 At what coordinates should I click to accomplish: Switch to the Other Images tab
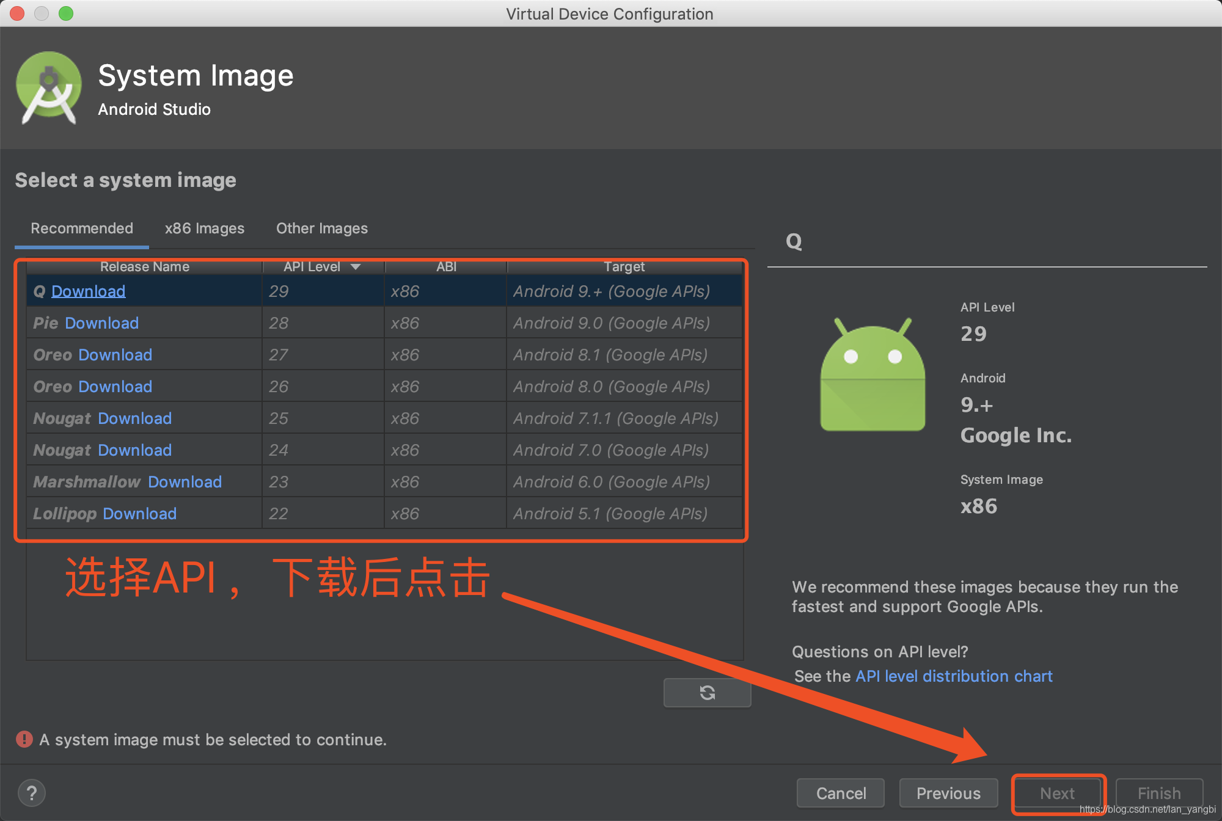[x=322, y=228]
